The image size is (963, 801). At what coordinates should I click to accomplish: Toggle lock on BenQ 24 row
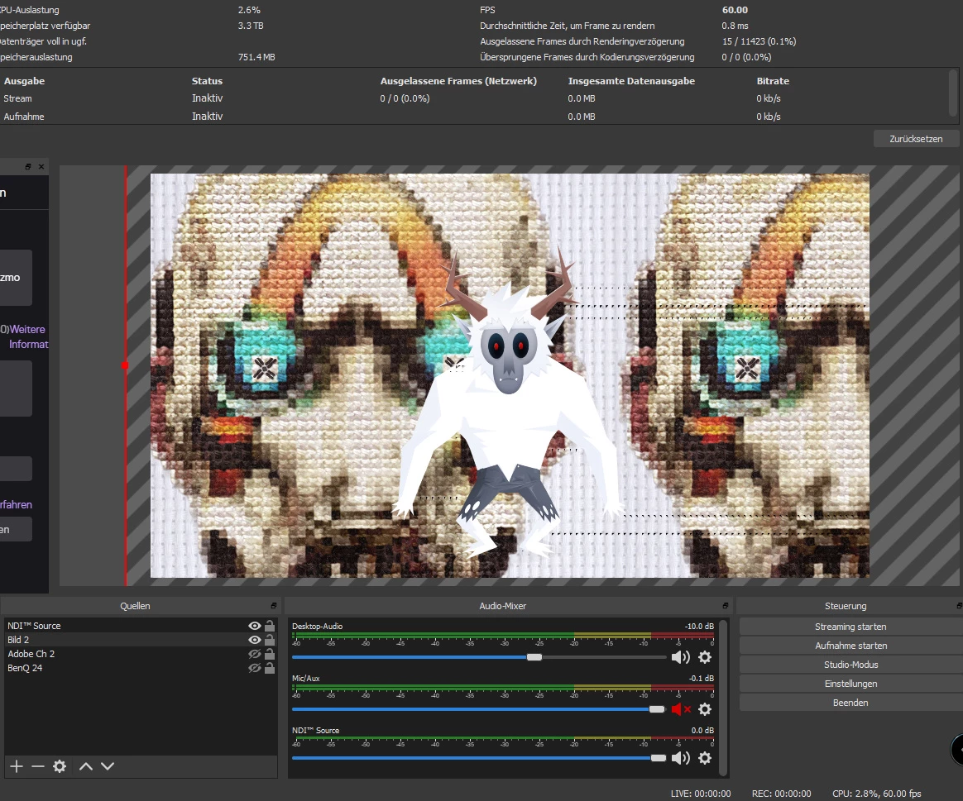[270, 668]
